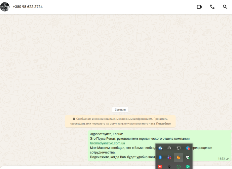This screenshot has width=232, height=169.
Task: Open Bluetooth tray icon
Action: pyautogui.click(x=160, y=157)
